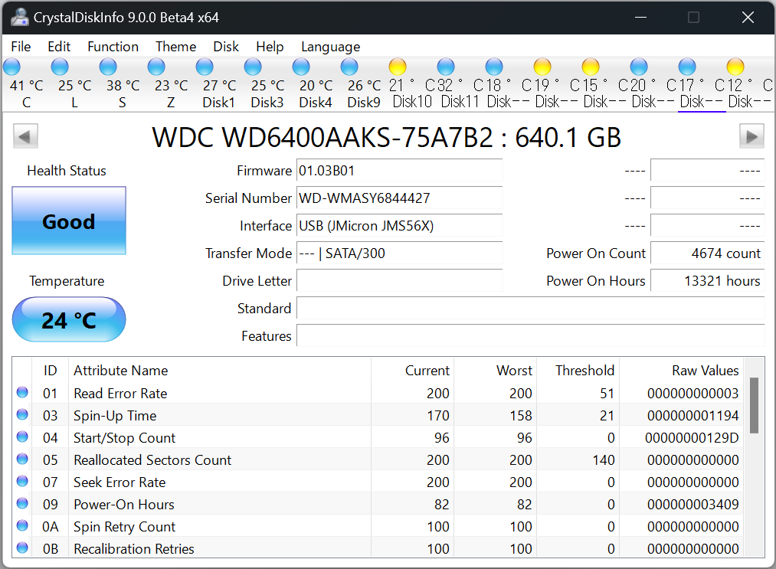Switch to Disk10 with yellow caution orb
Image resolution: width=776 pixels, height=569 pixels.
[x=398, y=67]
